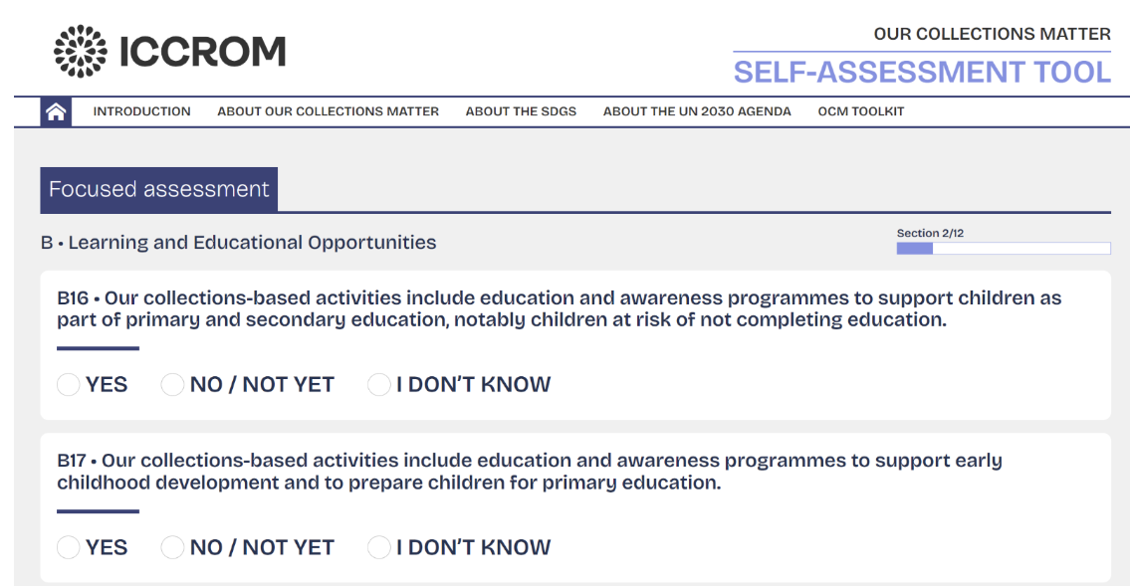Open ABOUT OUR COLLECTIONS MATTER page
Image resolution: width=1130 pixels, height=586 pixels.
coord(328,111)
